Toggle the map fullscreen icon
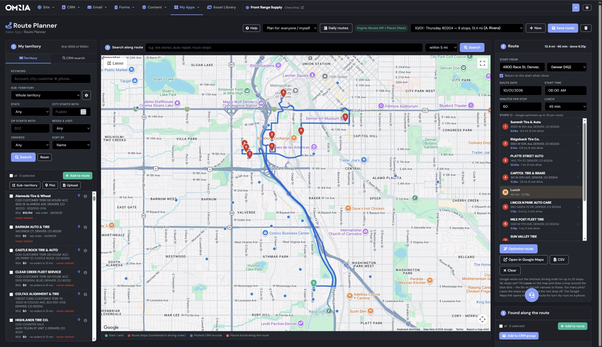Image resolution: width=602 pixels, height=347 pixels. (x=483, y=63)
